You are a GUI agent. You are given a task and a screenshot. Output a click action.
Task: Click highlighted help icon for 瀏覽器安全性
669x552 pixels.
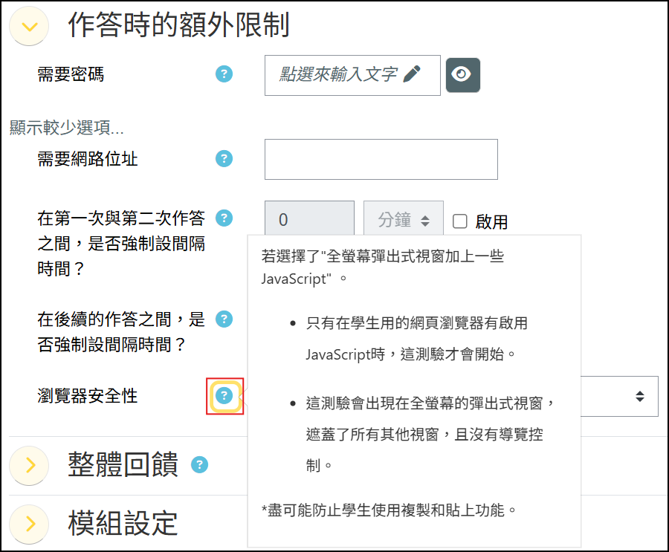[x=224, y=395]
